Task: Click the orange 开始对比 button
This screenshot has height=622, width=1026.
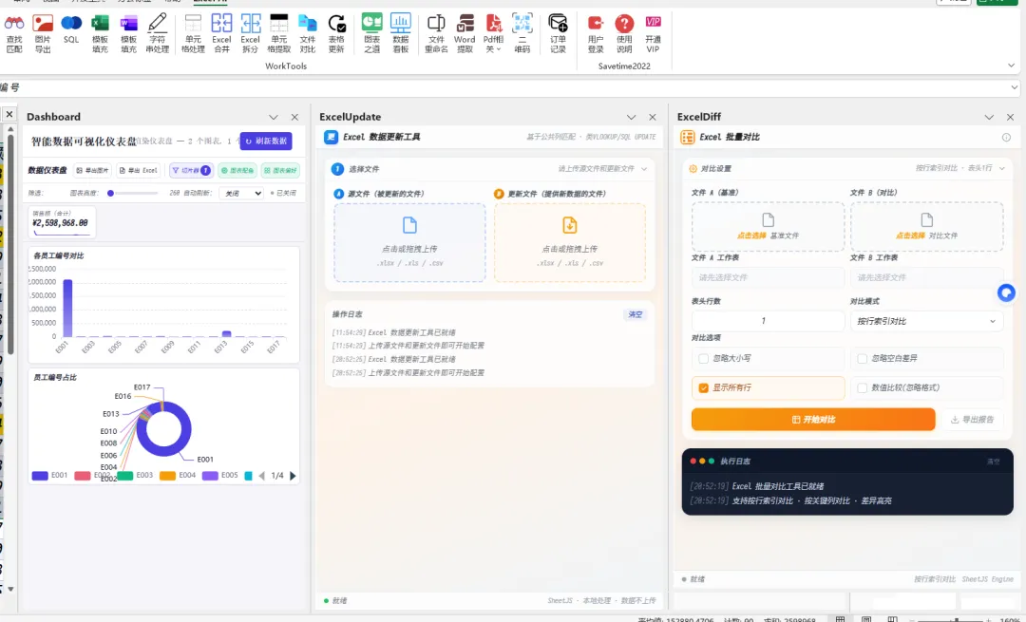Action: 813,419
